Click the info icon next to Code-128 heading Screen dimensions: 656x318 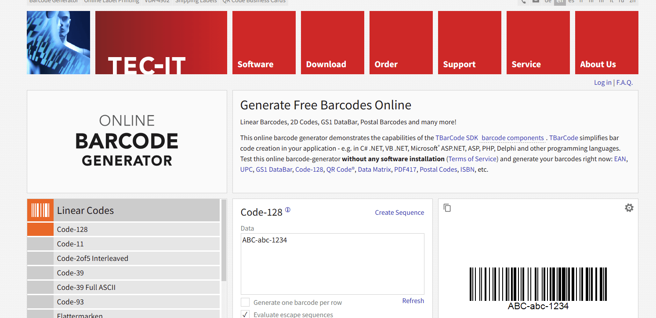pos(288,210)
